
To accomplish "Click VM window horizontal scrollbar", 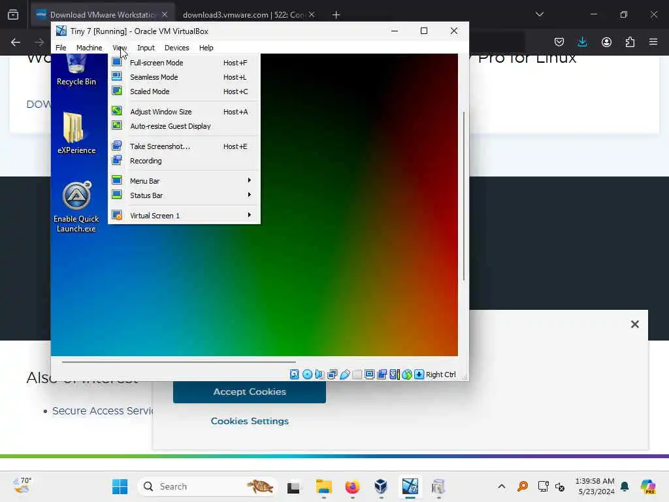I will pyautogui.click(x=179, y=361).
